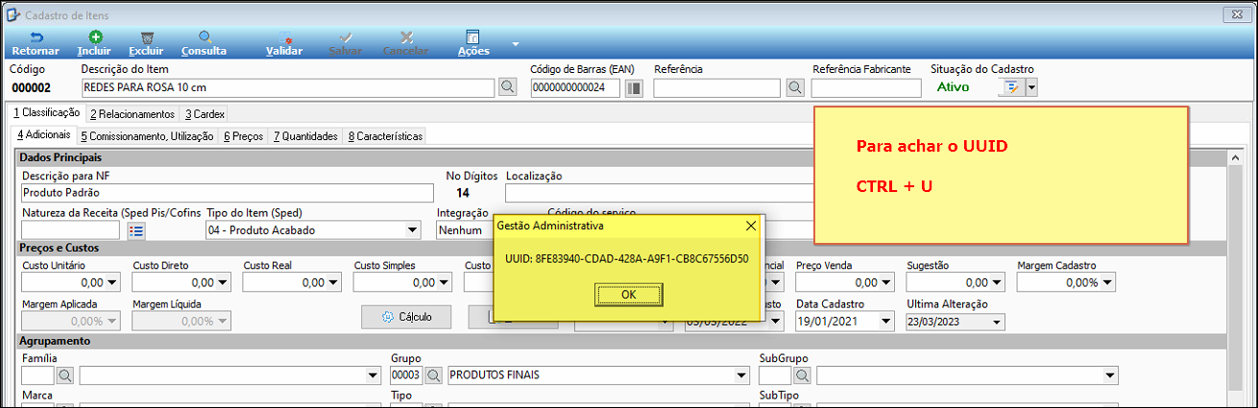This screenshot has height=408, width=1258.
Task: Open the Sugestão value dropdown
Action: pos(997,283)
